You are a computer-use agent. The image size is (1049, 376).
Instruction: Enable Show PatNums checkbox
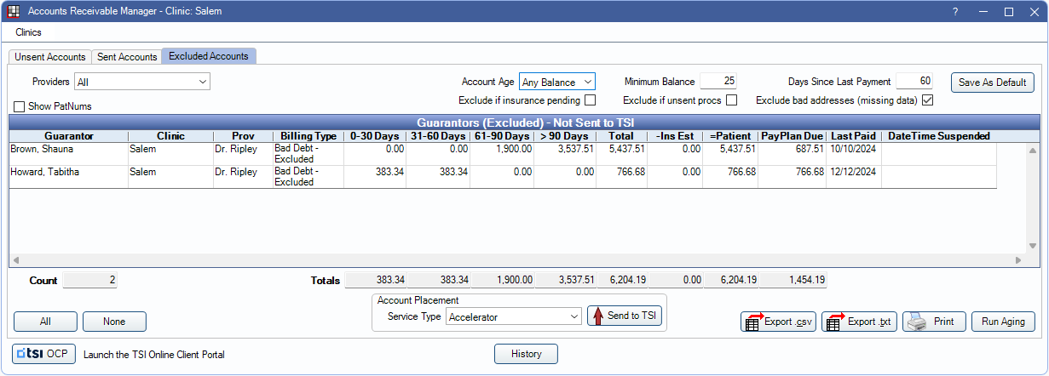[20, 106]
